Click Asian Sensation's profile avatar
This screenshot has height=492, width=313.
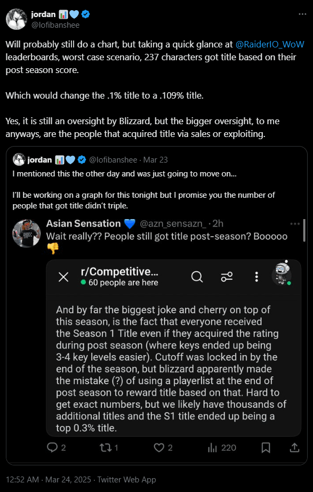coord(26,233)
